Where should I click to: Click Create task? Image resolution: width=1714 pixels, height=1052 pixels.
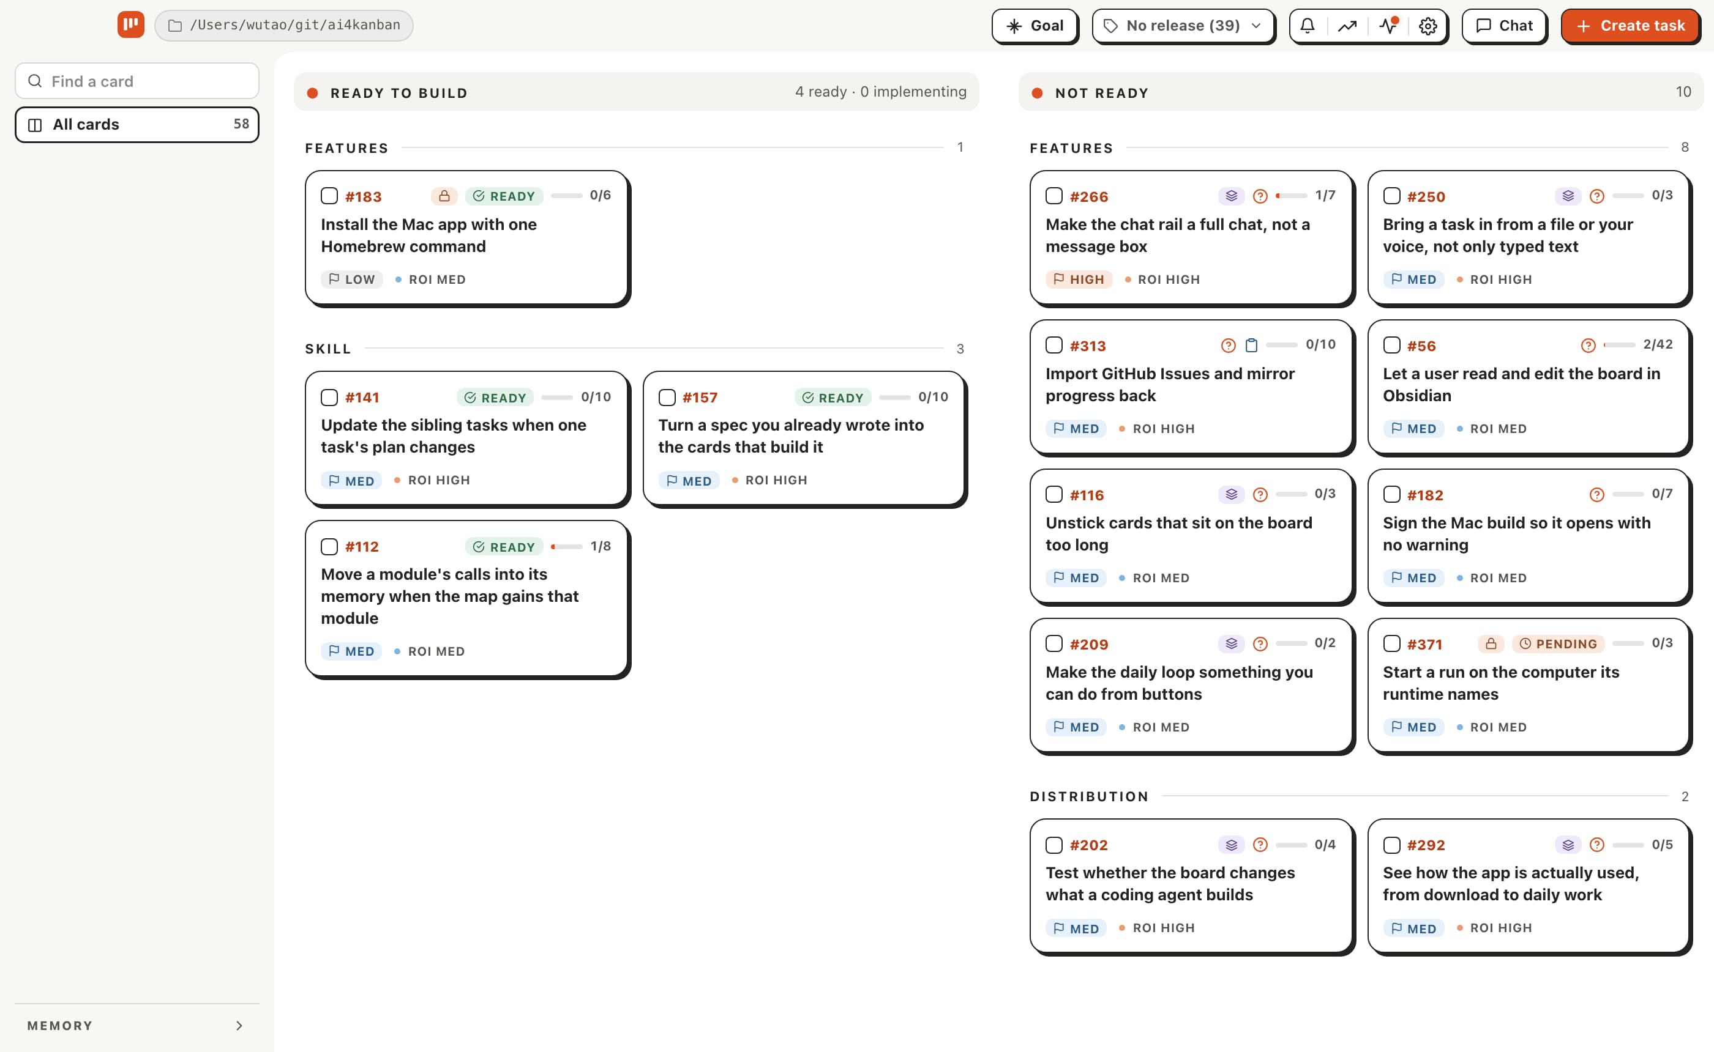(1630, 26)
